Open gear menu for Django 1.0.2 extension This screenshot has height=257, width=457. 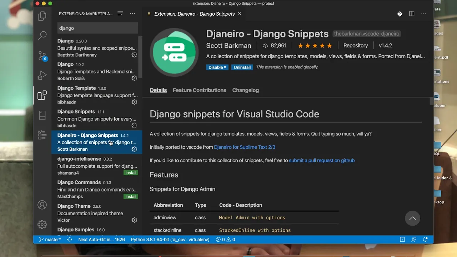tap(134, 79)
